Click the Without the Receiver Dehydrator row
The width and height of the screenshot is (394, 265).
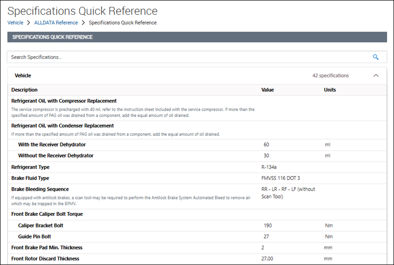coord(56,155)
